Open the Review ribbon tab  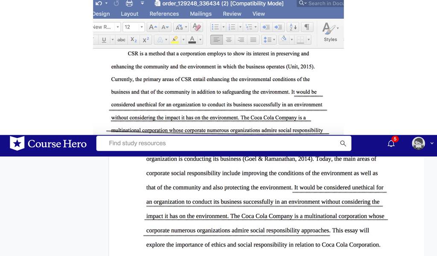coord(232,14)
